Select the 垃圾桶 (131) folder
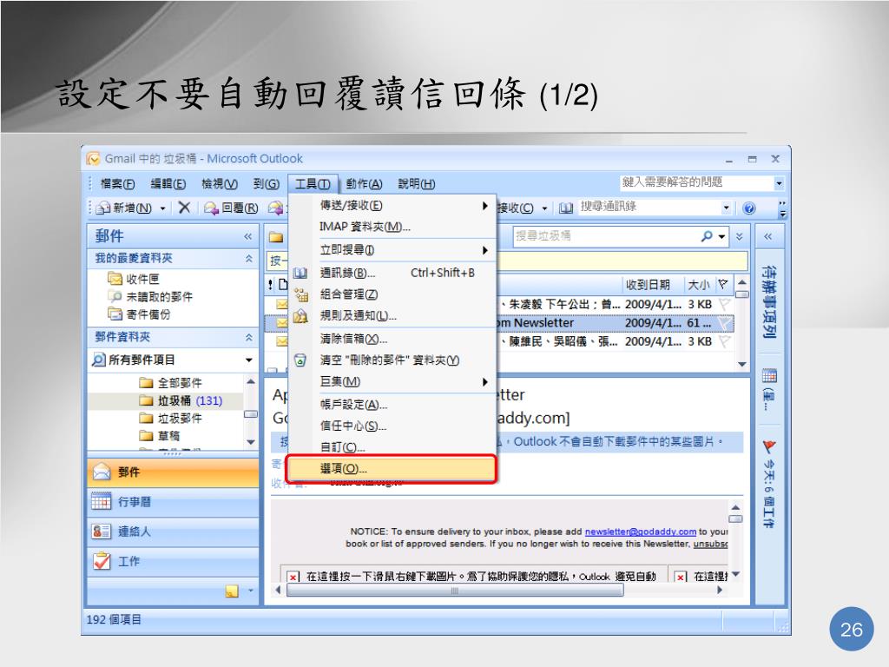The height and width of the screenshot is (667, 889). click(x=181, y=401)
